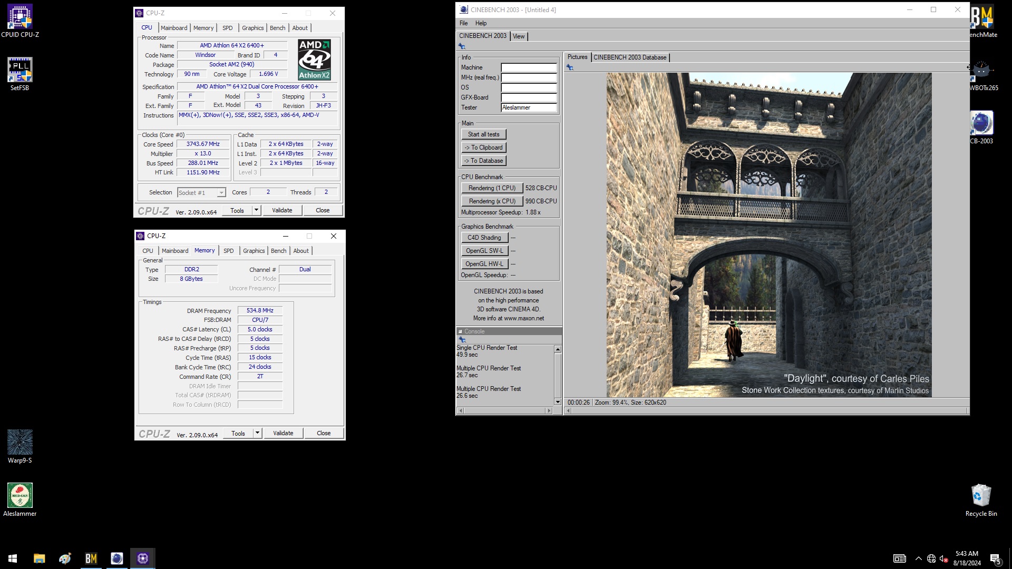This screenshot has height=569, width=1012.
Task: Click the touch keyboard tray icon
Action: click(x=899, y=558)
